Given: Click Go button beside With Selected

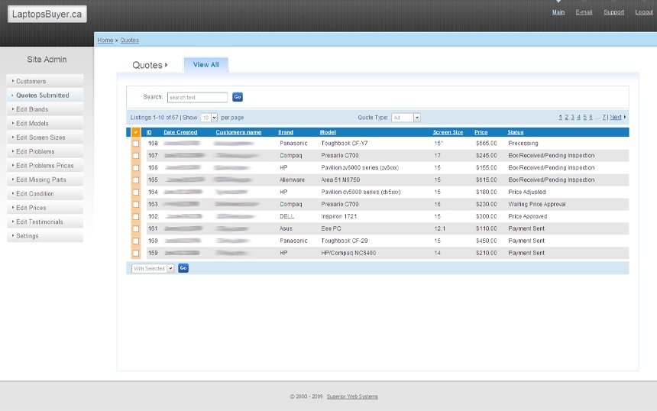Looking at the screenshot, I should (x=183, y=268).
